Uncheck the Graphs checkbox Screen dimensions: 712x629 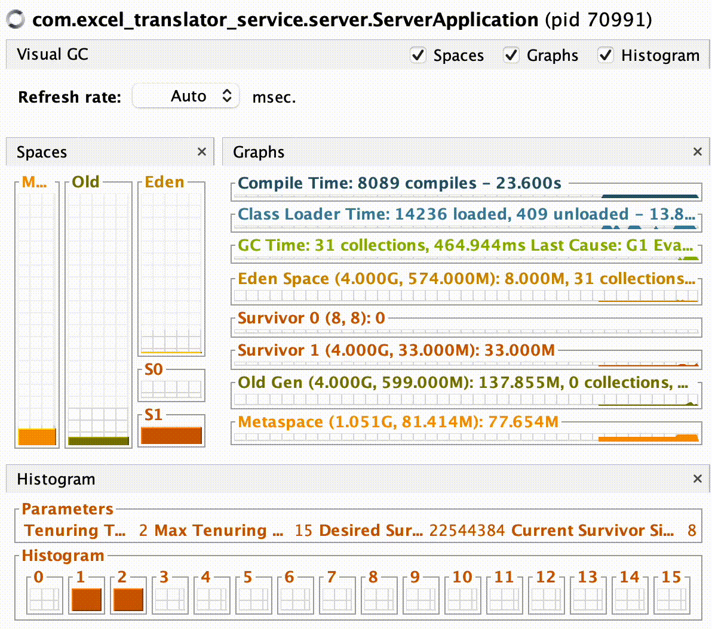(x=511, y=55)
